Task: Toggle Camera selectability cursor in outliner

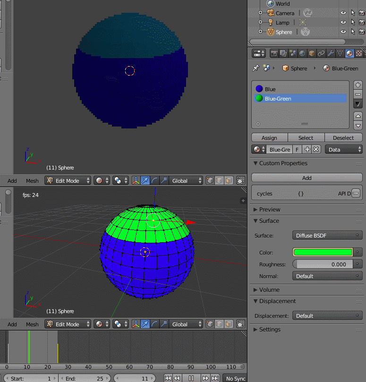Action: [x=353, y=13]
